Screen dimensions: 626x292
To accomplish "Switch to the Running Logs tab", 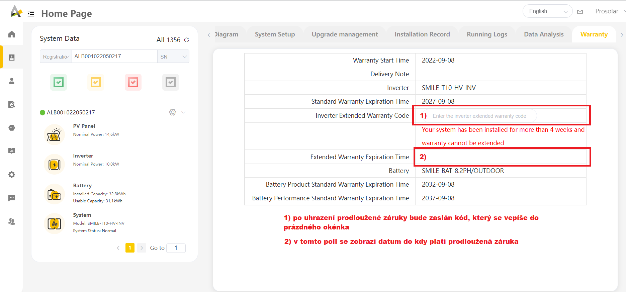I will [x=487, y=34].
